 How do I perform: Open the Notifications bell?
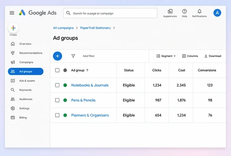point(199,13)
